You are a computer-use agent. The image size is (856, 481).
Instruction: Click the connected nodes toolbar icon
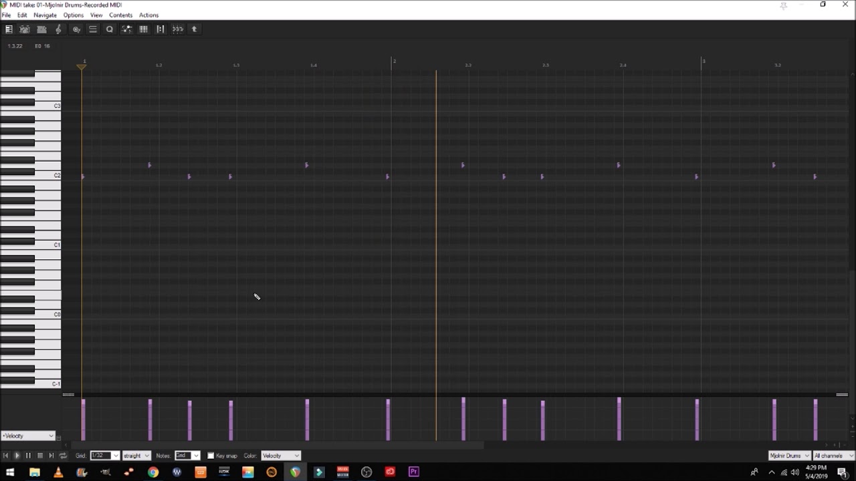126,29
